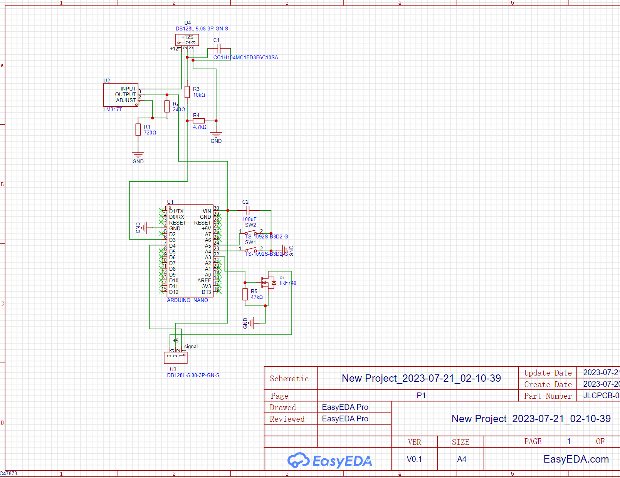
Task: Select push-button switch SW1 symbol
Action: pyautogui.click(x=250, y=250)
